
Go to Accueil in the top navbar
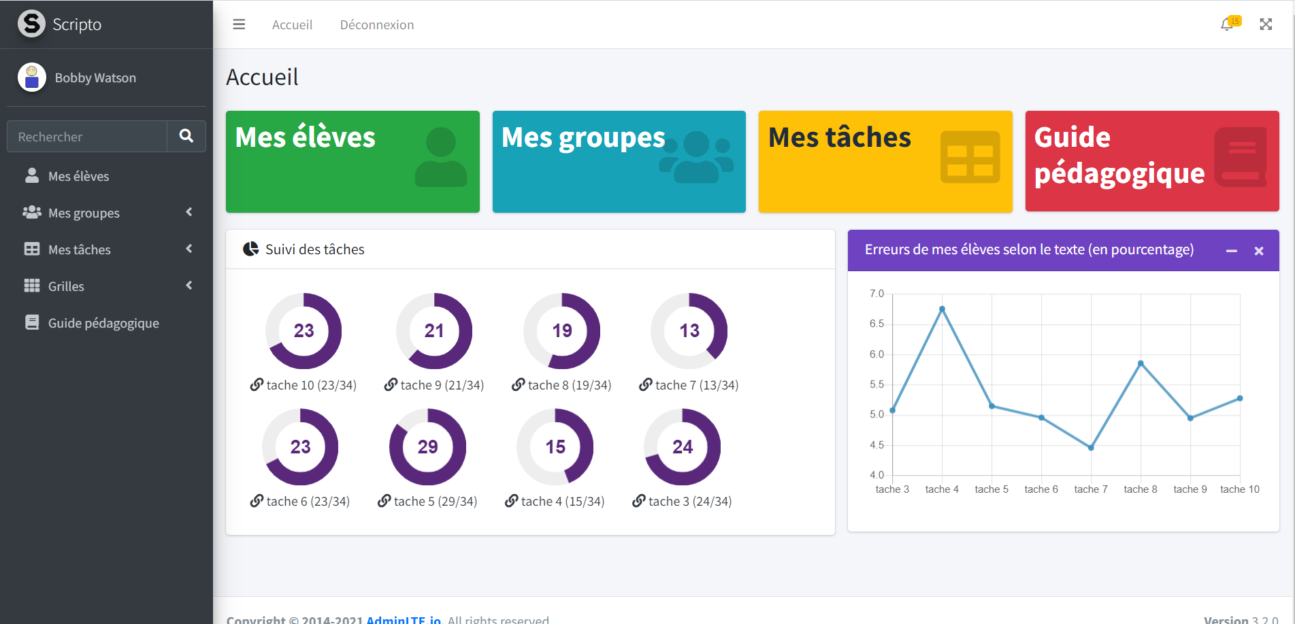click(x=292, y=24)
